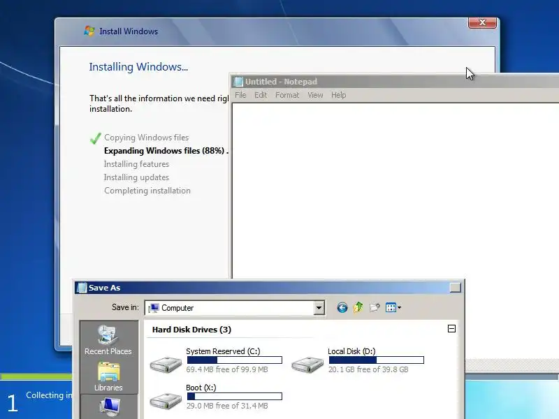559x419 pixels.
Task: Click System Reserved (C:) usage bar
Action: click(235, 360)
